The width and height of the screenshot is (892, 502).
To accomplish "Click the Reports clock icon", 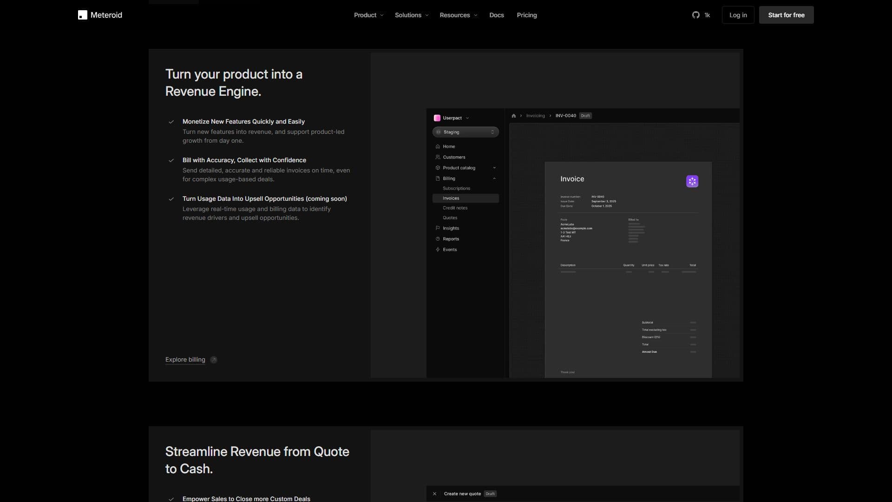I will click(x=438, y=239).
